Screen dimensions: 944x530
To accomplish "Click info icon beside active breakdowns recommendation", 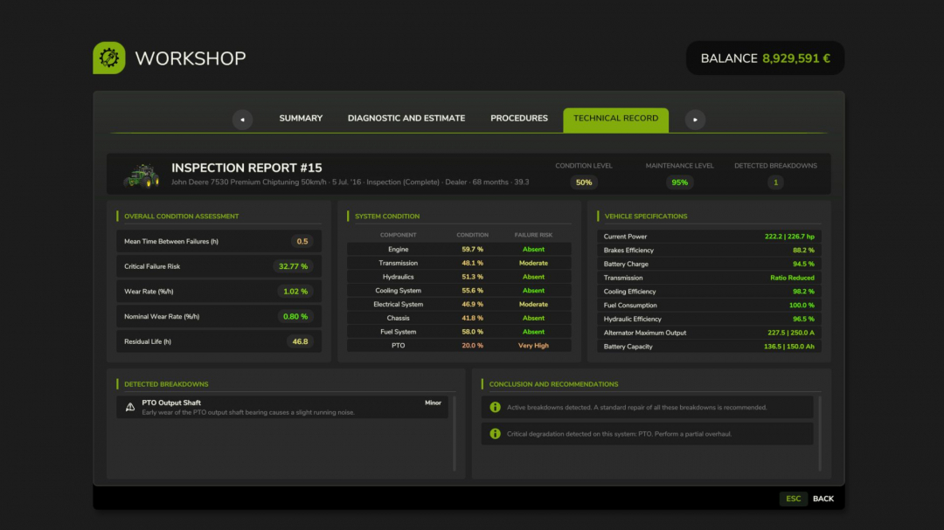I will pyautogui.click(x=495, y=407).
